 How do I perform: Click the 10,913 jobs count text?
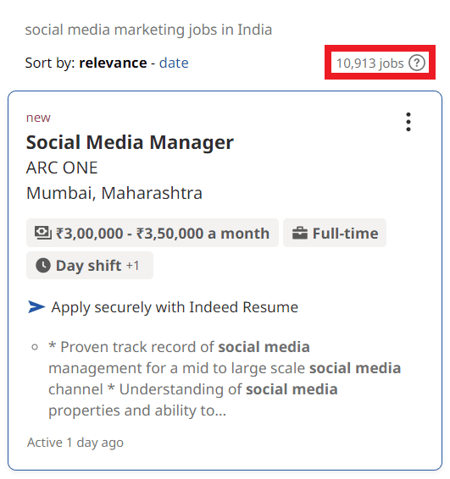click(x=370, y=63)
